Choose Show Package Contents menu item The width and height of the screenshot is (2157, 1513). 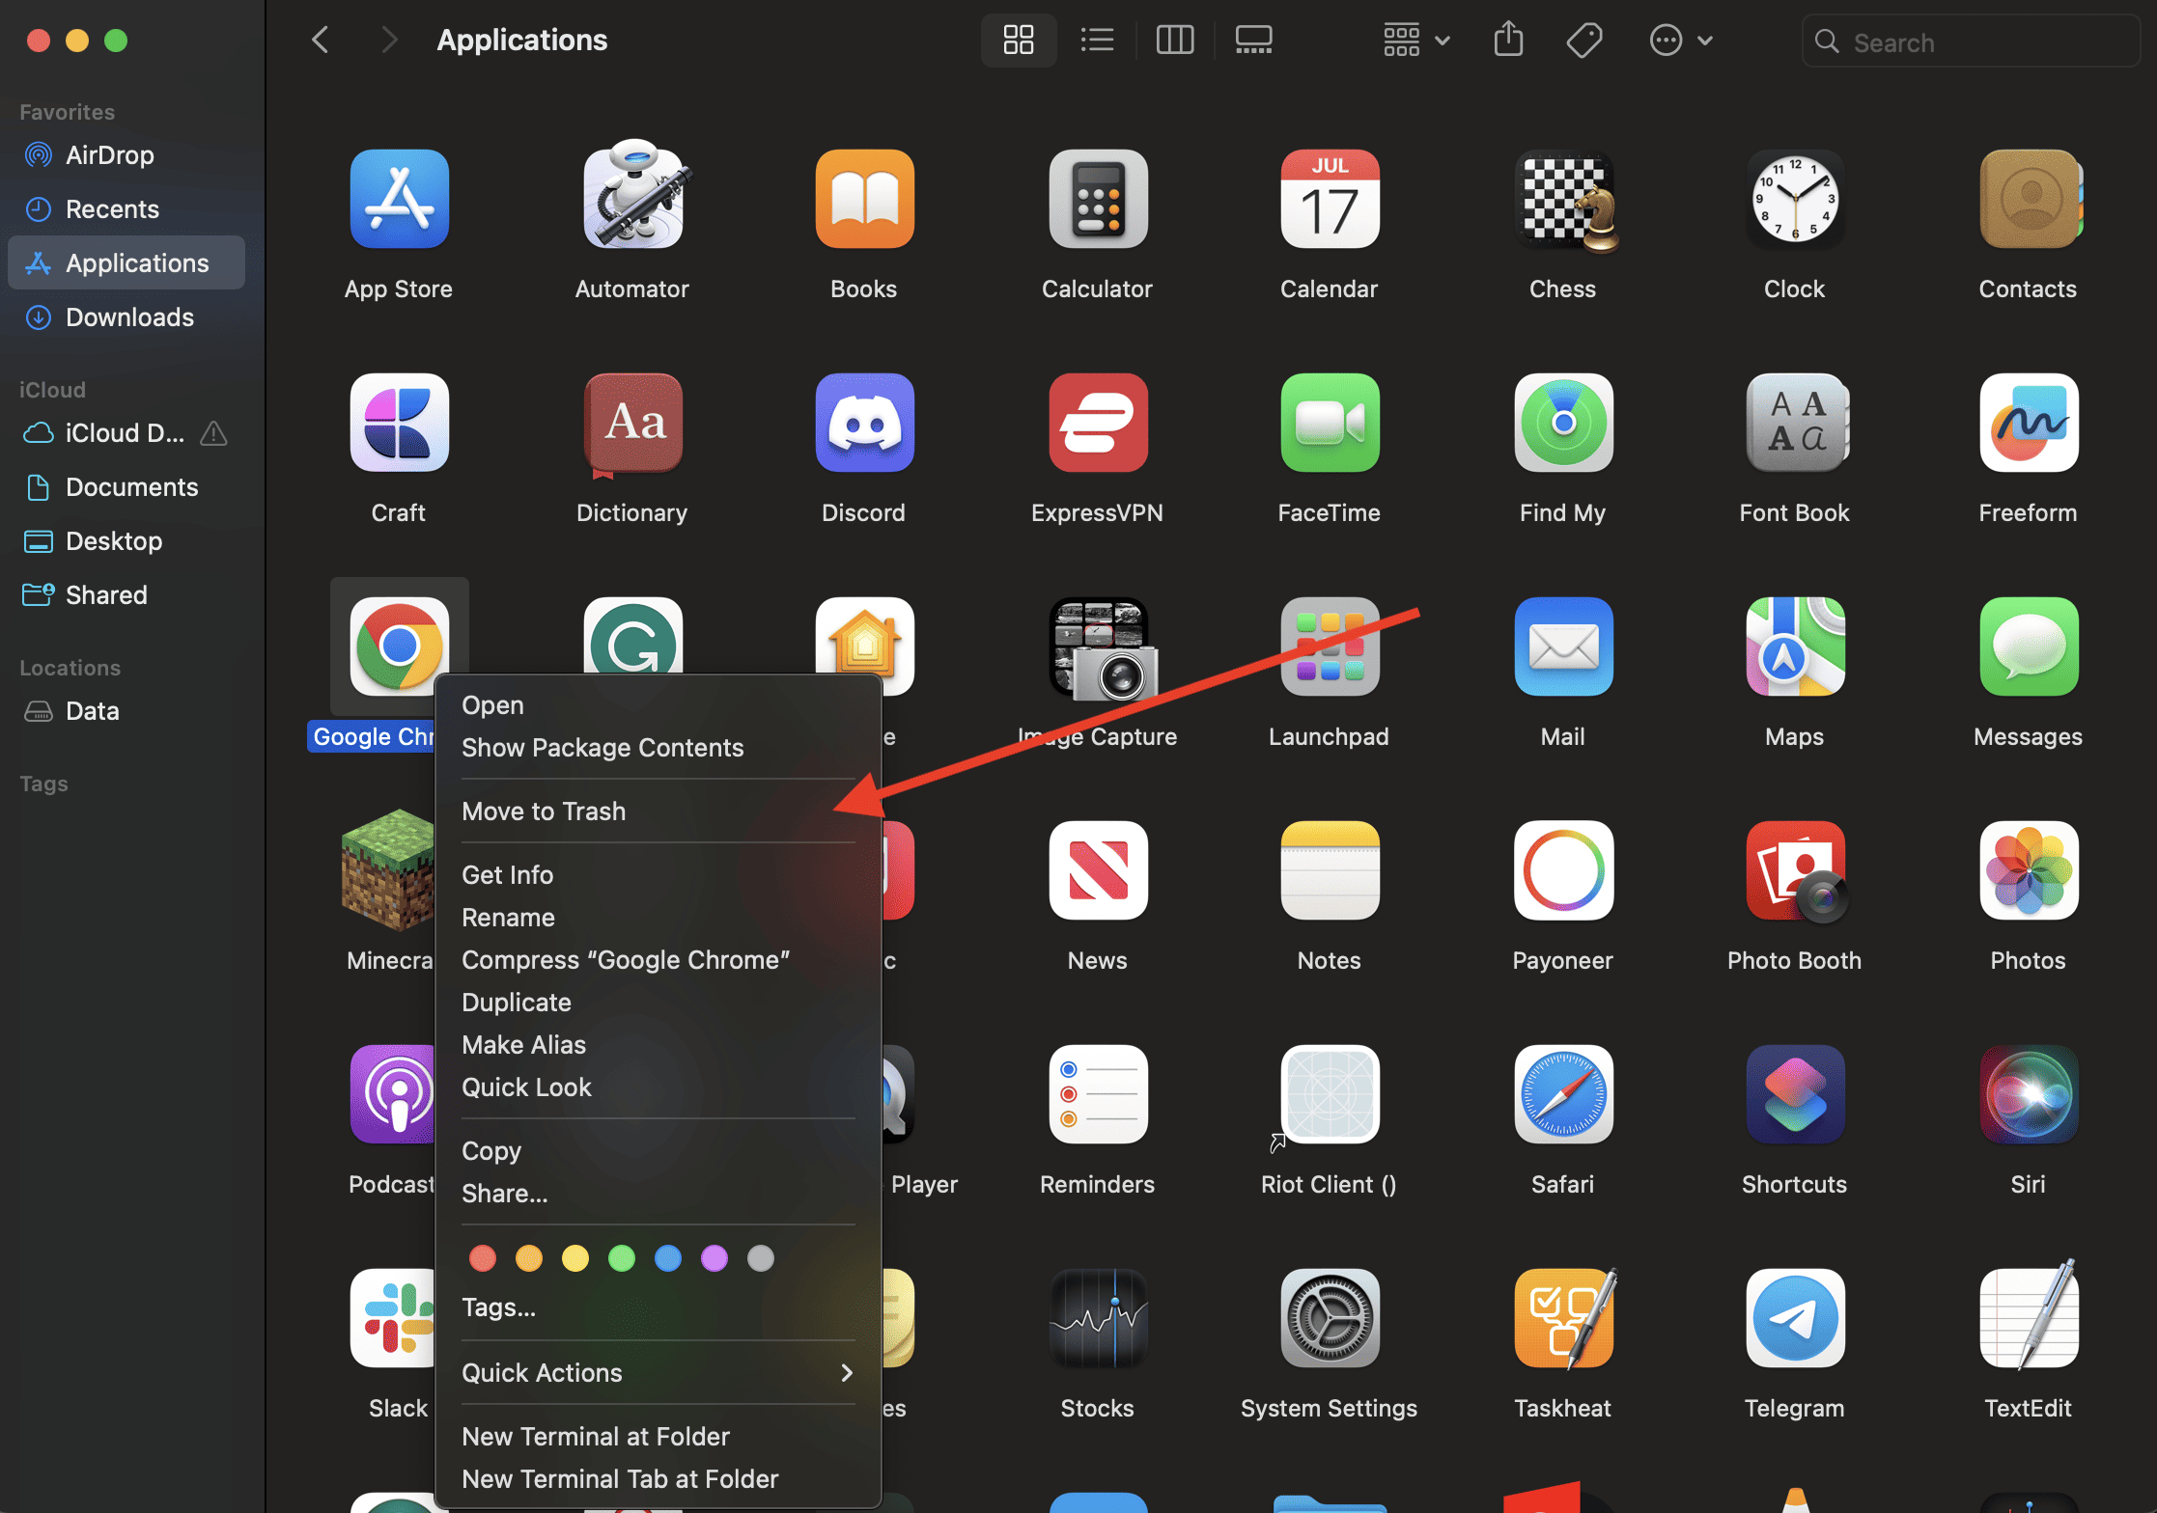coord(602,747)
